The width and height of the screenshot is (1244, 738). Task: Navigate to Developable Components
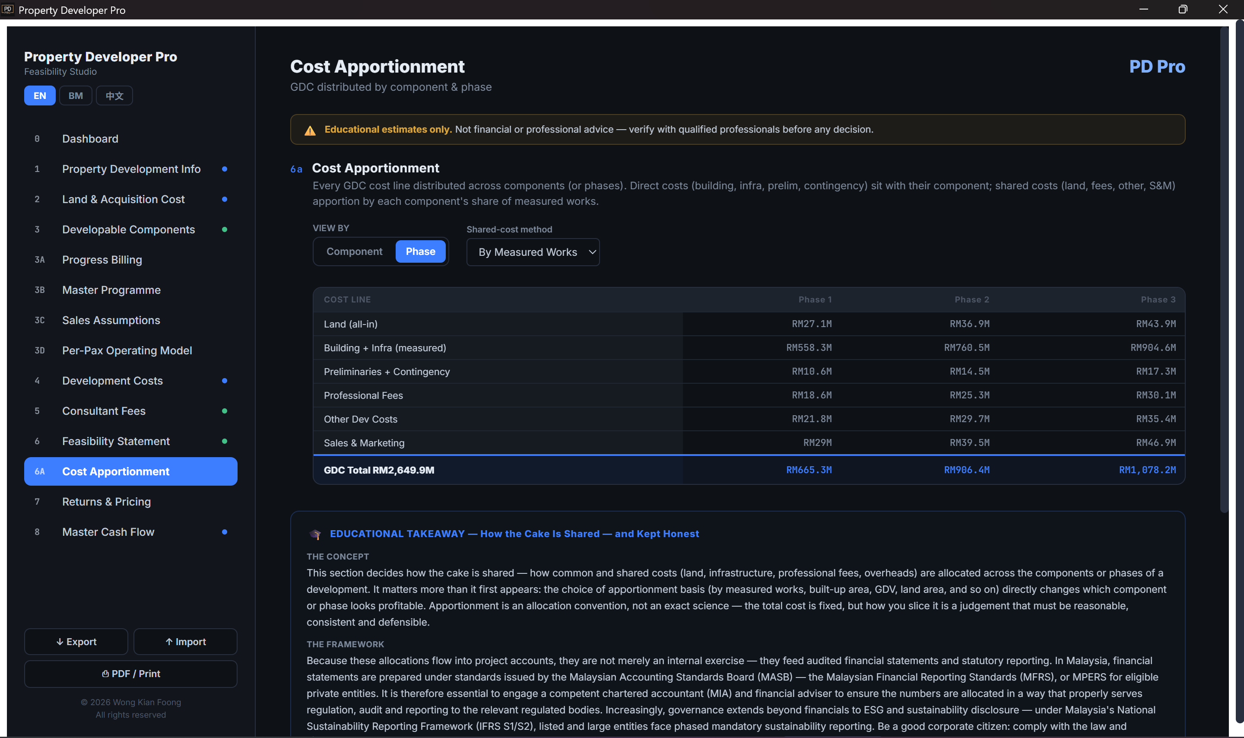(x=131, y=230)
